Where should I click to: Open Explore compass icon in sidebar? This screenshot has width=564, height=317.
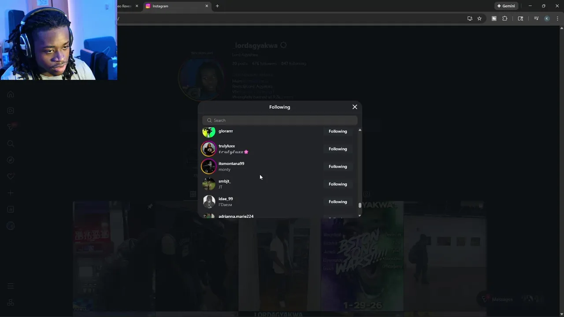click(x=11, y=160)
